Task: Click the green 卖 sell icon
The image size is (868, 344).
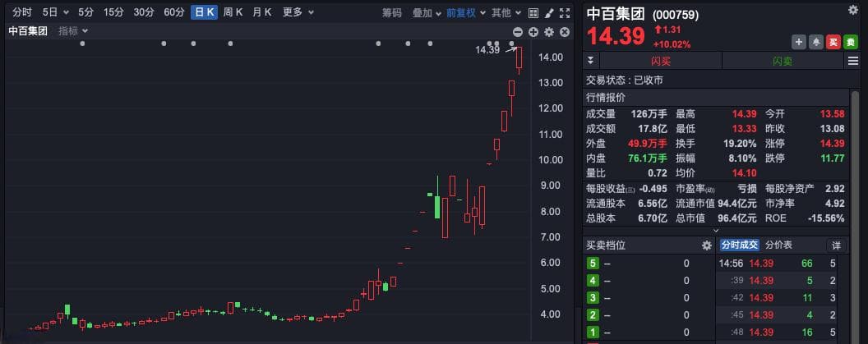Action: pos(850,42)
